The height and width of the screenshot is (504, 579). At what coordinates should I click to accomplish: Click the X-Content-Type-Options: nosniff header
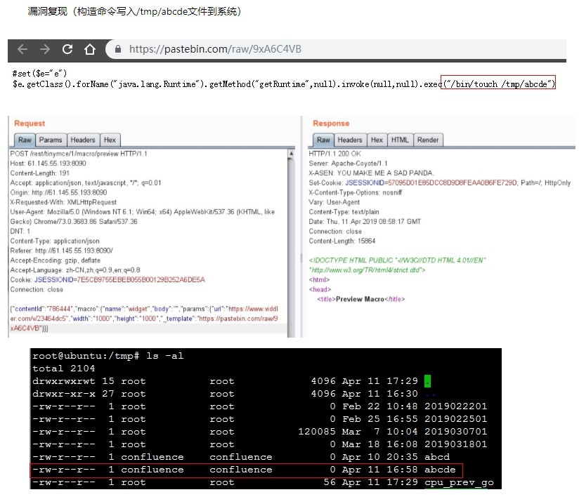[356, 192]
